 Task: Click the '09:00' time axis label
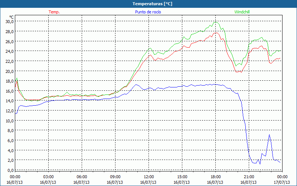click(x=115, y=177)
